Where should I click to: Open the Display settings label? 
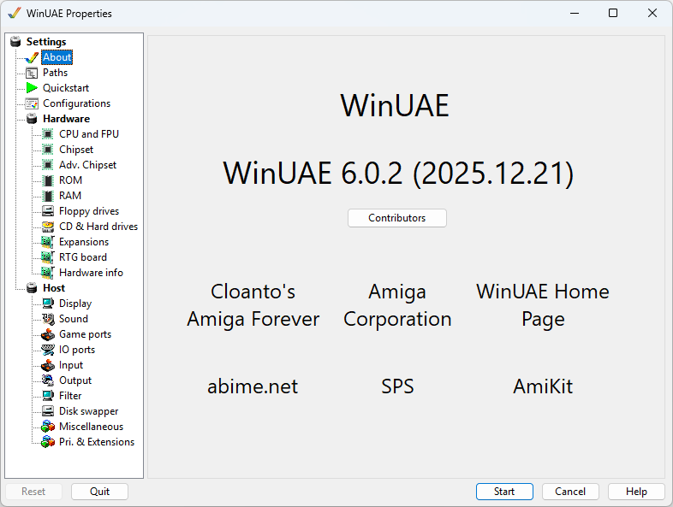75,304
